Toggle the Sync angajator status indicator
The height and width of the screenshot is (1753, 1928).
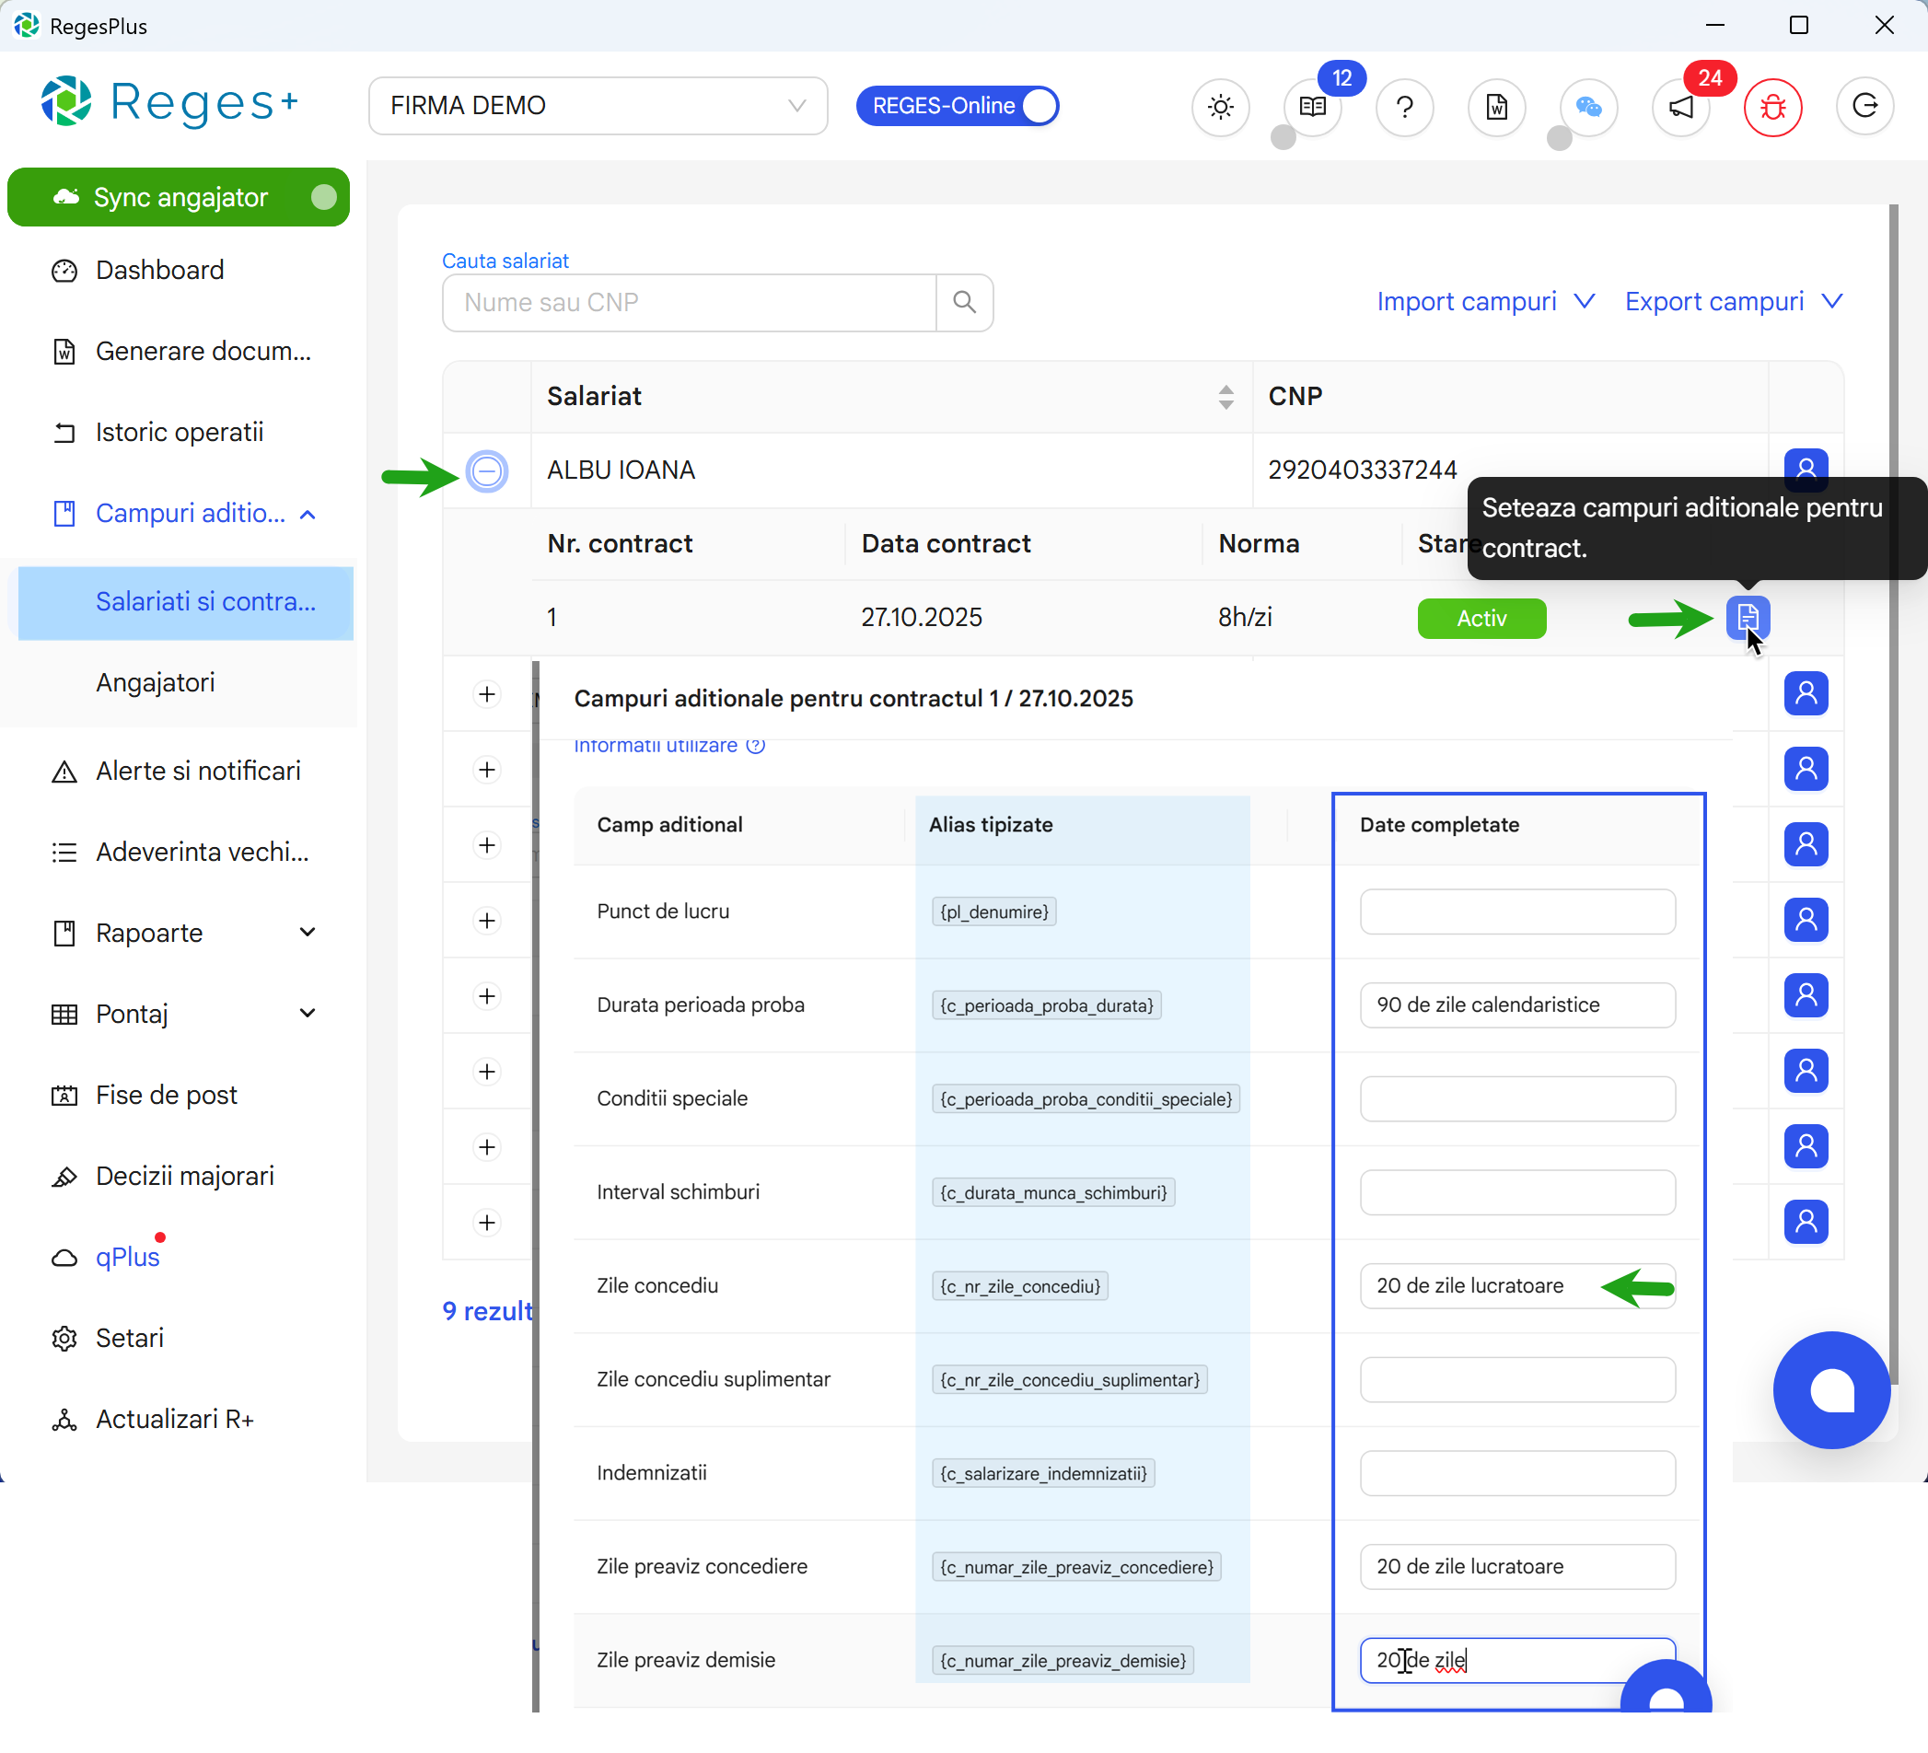pyautogui.click(x=325, y=196)
